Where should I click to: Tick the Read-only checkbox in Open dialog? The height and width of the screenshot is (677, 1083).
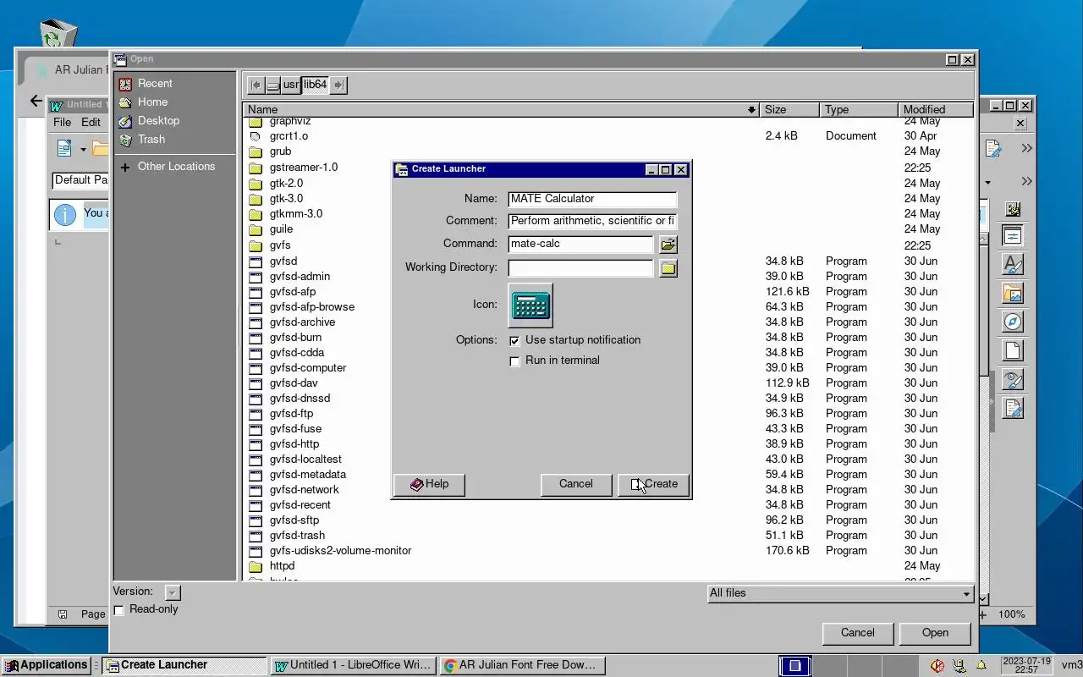[x=119, y=610]
